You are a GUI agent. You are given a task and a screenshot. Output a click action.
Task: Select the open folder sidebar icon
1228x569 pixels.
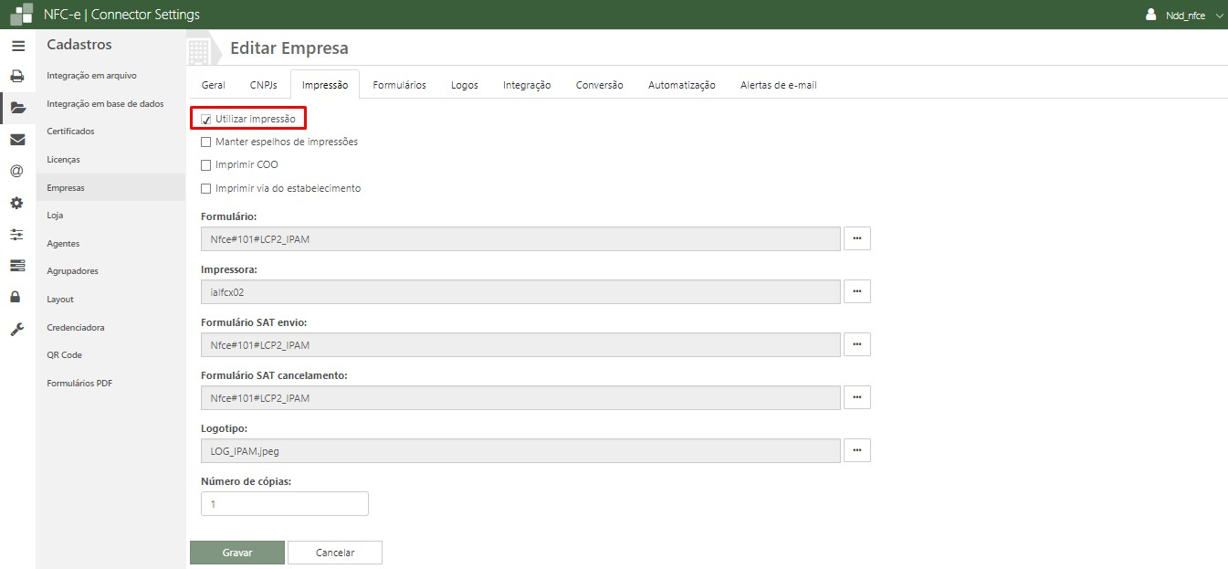(x=17, y=108)
